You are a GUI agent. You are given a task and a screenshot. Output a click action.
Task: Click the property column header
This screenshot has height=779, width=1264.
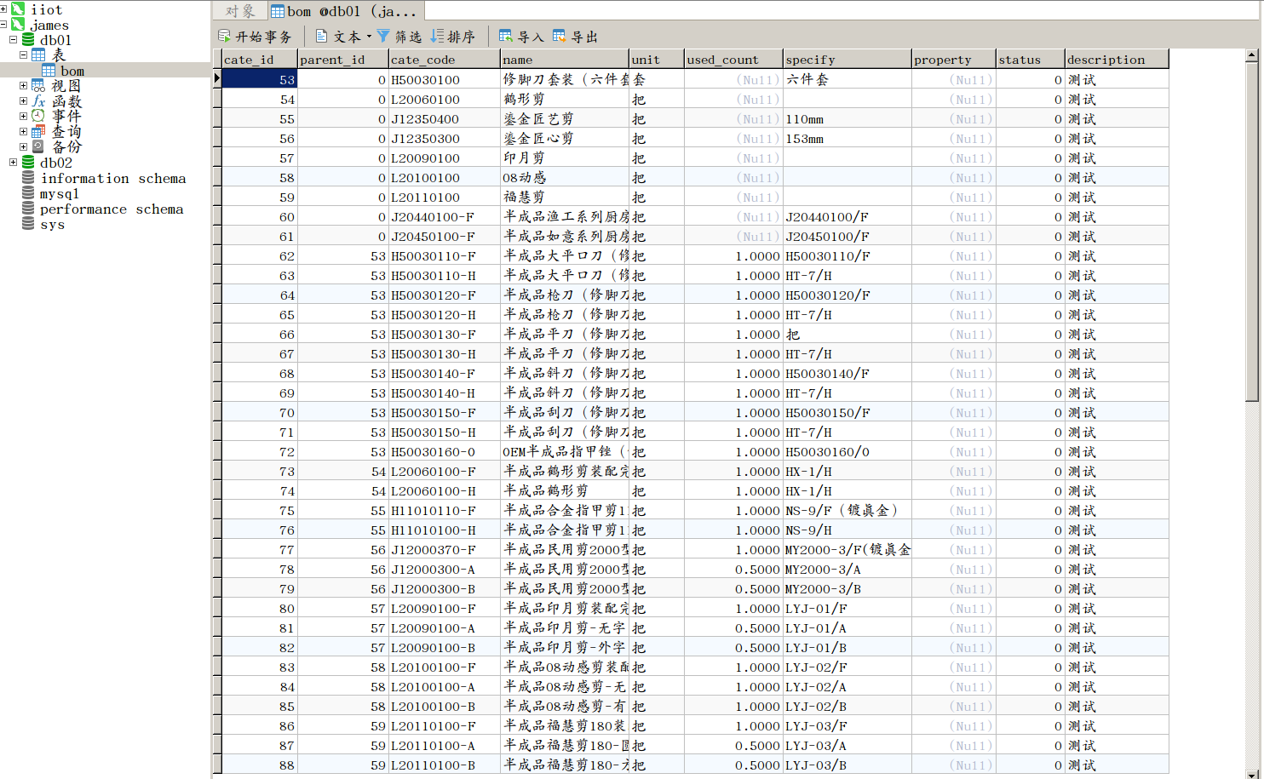pos(954,60)
